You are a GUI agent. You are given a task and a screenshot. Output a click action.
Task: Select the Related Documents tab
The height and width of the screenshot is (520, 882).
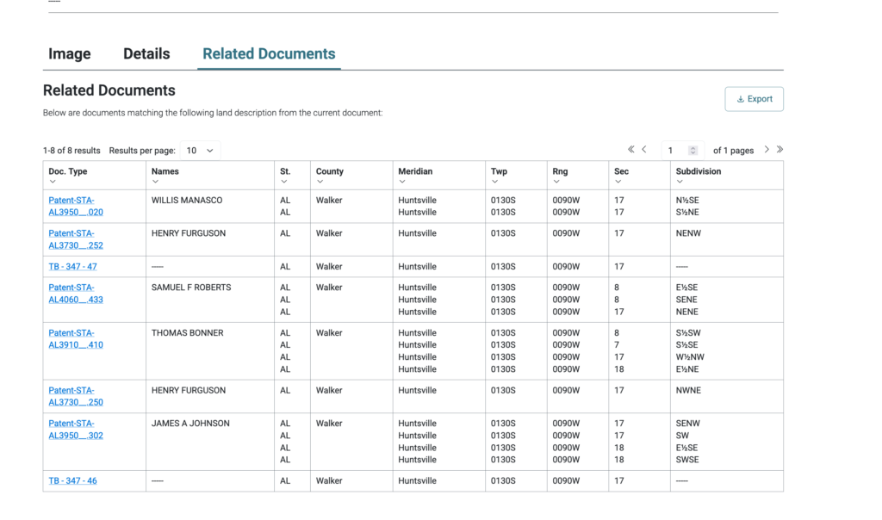pyautogui.click(x=269, y=54)
